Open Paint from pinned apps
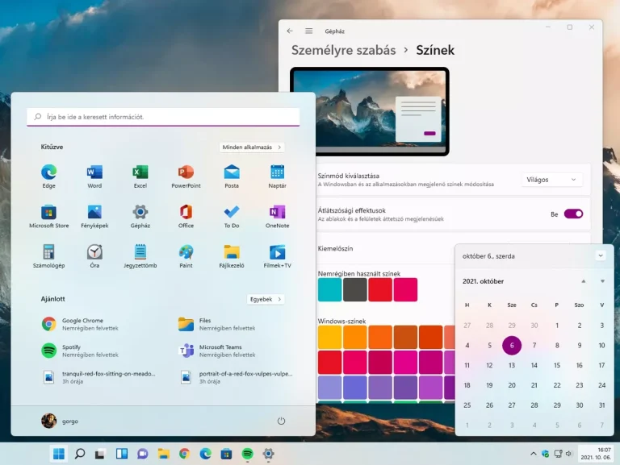 pos(186,256)
